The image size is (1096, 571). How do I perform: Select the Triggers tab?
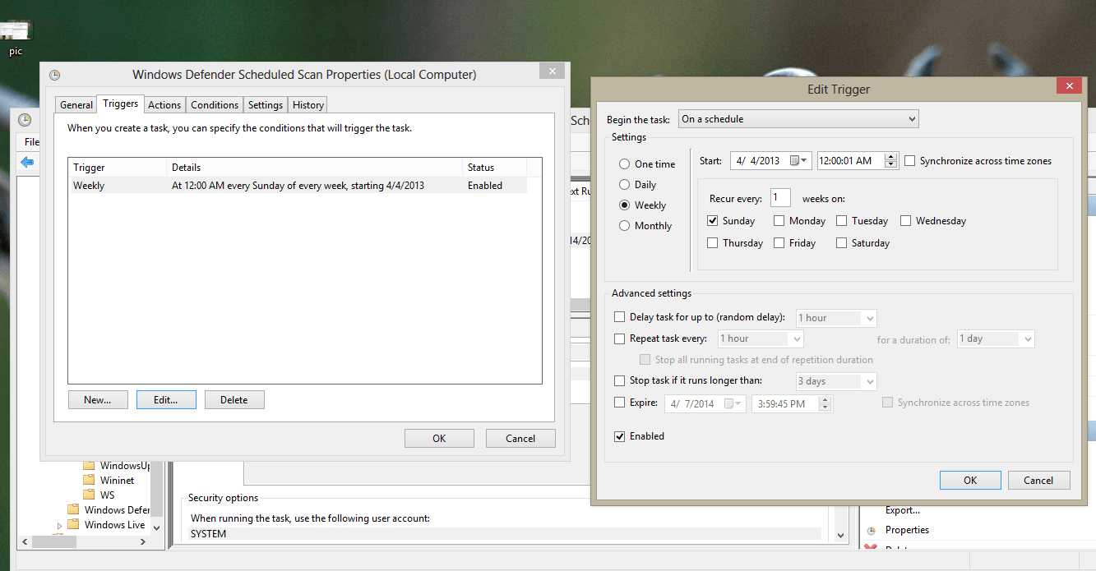pyautogui.click(x=121, y=104)
